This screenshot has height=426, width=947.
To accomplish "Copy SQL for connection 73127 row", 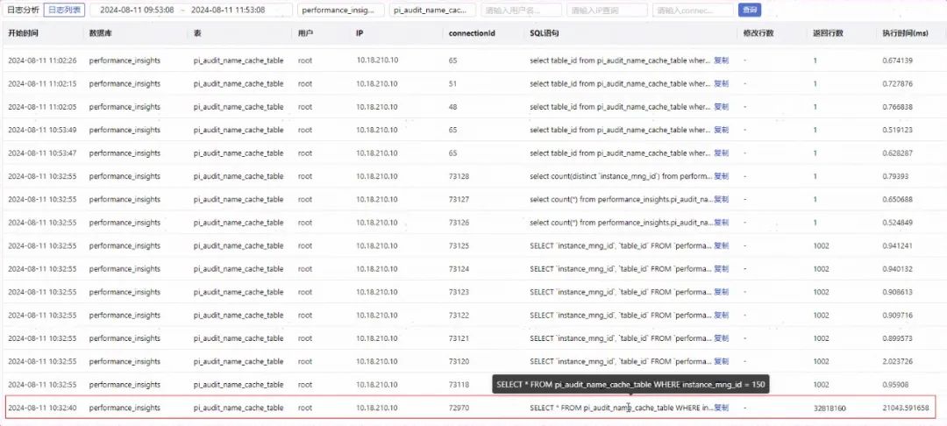I will (721, 199).
